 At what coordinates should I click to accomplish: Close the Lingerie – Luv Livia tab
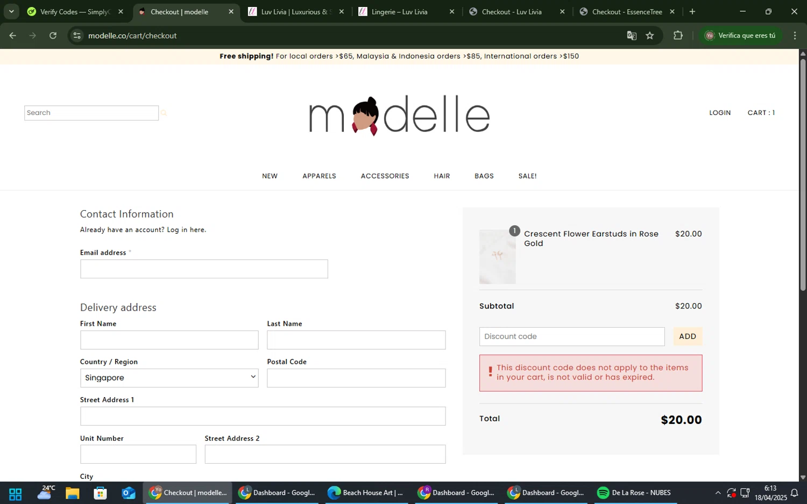[x=452, y=11]
